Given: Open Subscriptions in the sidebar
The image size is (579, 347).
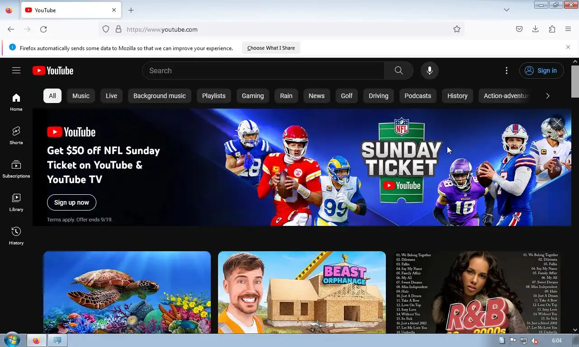Looking at the screenshot, I should pos(16,169).
